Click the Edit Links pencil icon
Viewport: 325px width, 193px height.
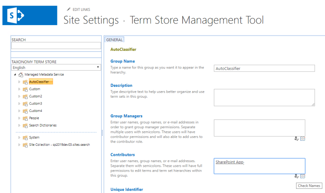click(68, 9)
